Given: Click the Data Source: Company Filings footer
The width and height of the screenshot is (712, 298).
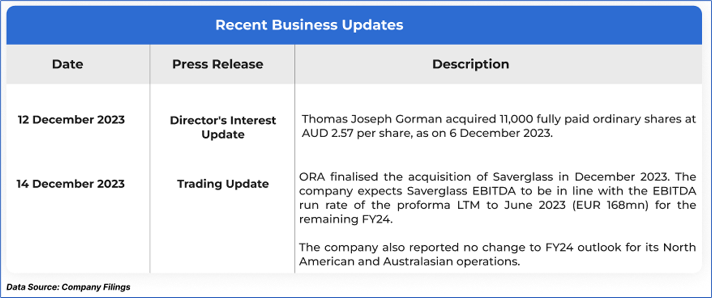Looking at the screenshot, I should pyautogui.click(x=68, y=287).
